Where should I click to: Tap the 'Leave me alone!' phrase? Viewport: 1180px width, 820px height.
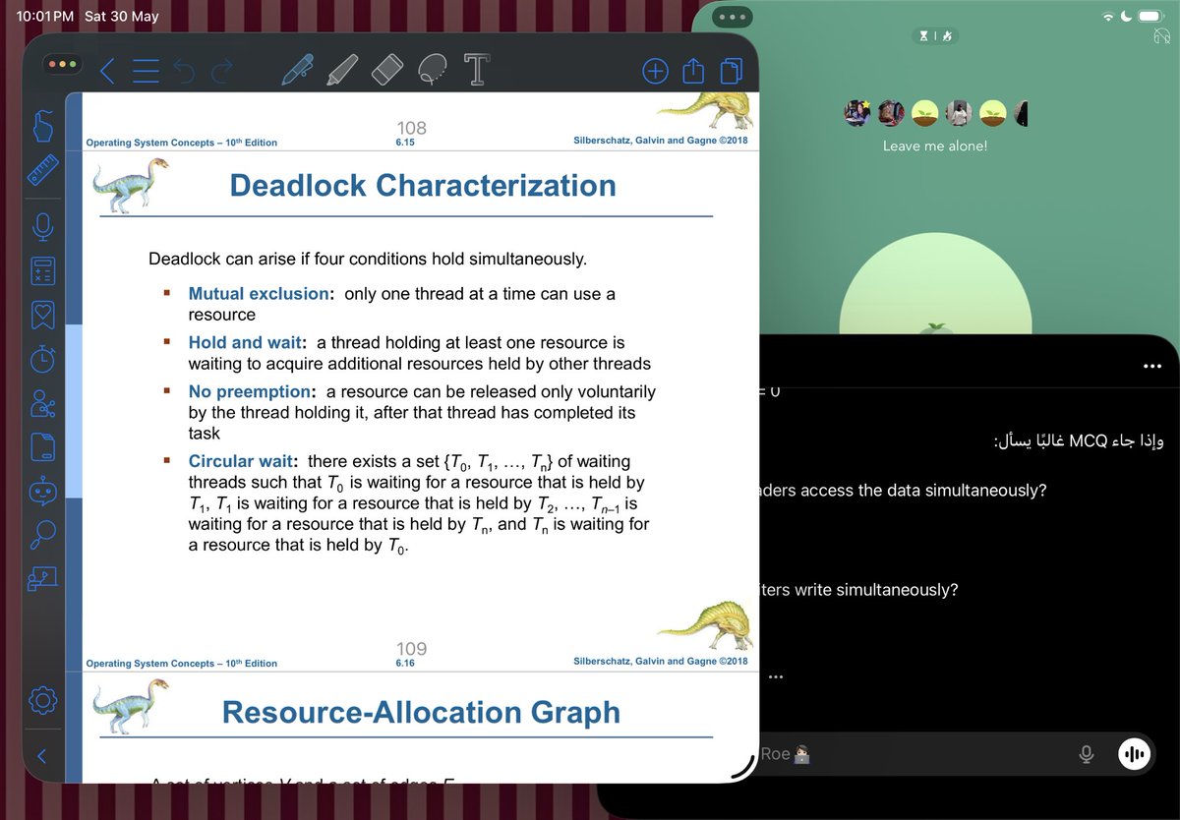tap(934, 146)
